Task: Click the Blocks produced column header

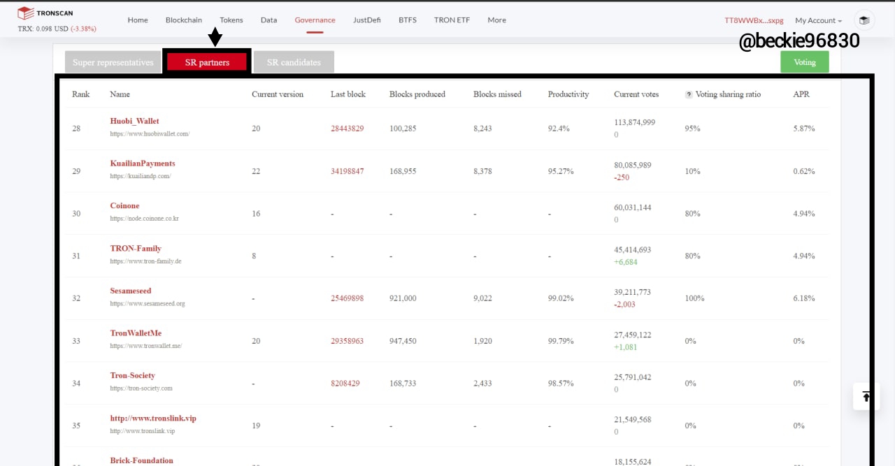Action: [417, 94]
